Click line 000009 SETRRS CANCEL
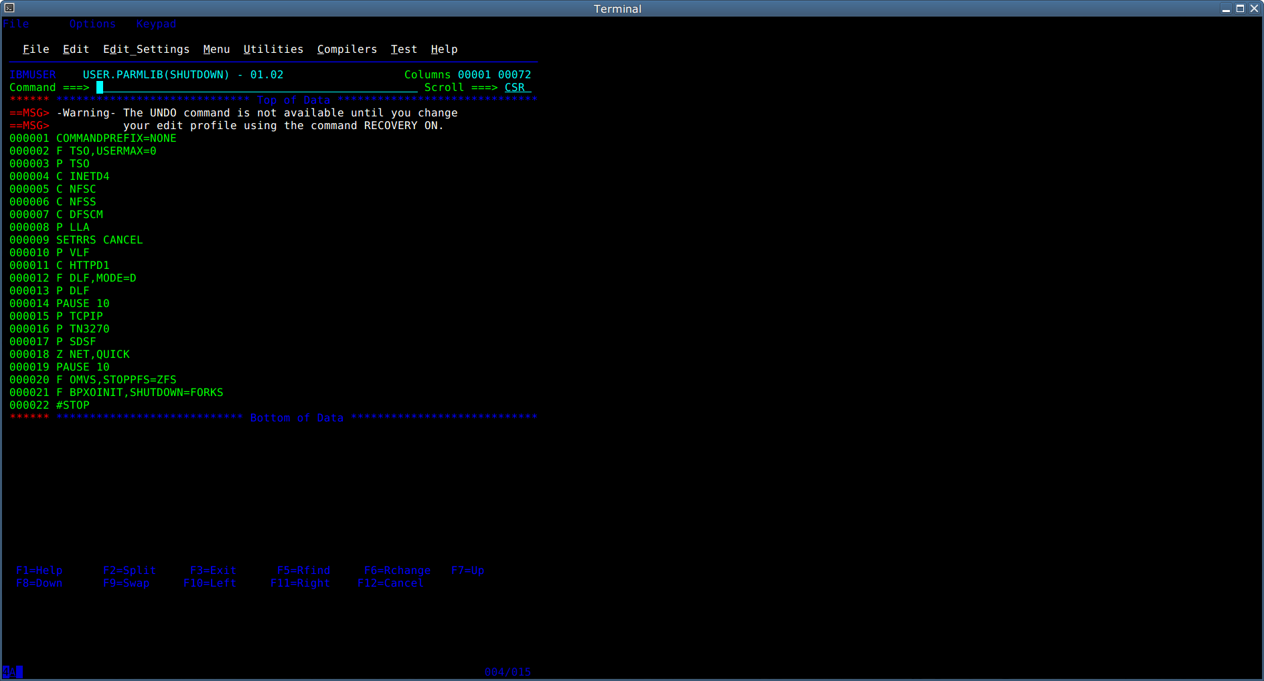1264x681 pixels. (76, 240)
